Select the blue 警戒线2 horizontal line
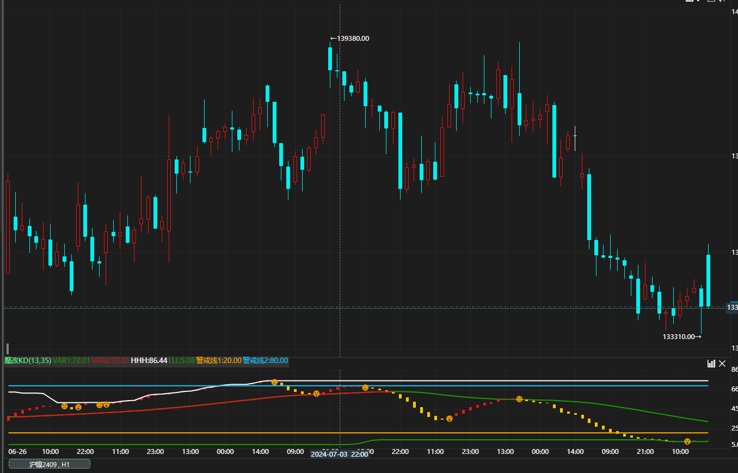 click(358, 386)
